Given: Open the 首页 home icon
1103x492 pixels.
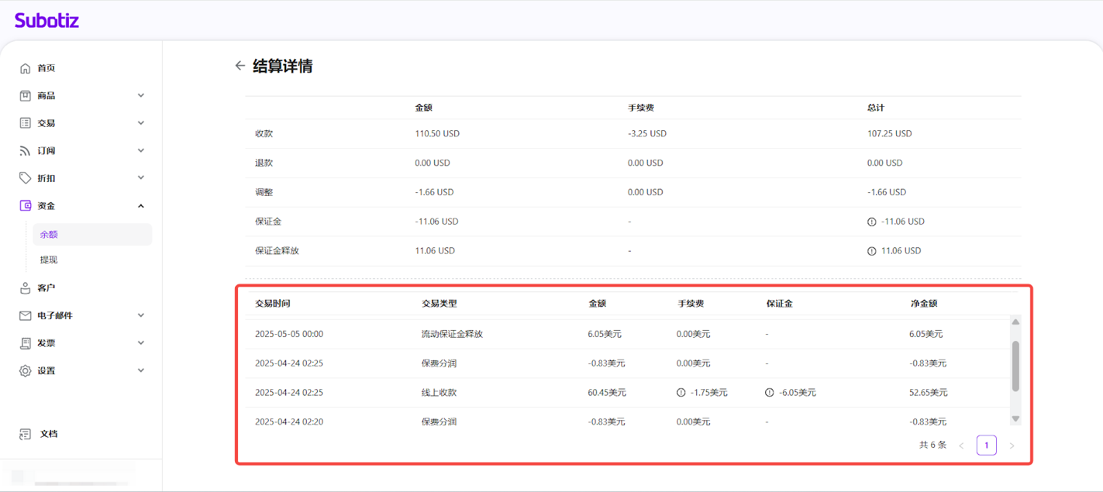Looking at the screenshot, I should (26, 68).
